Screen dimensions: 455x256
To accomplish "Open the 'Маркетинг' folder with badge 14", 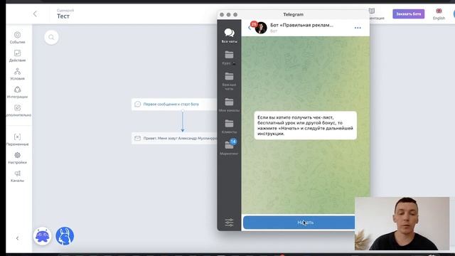I will point(229,147).
